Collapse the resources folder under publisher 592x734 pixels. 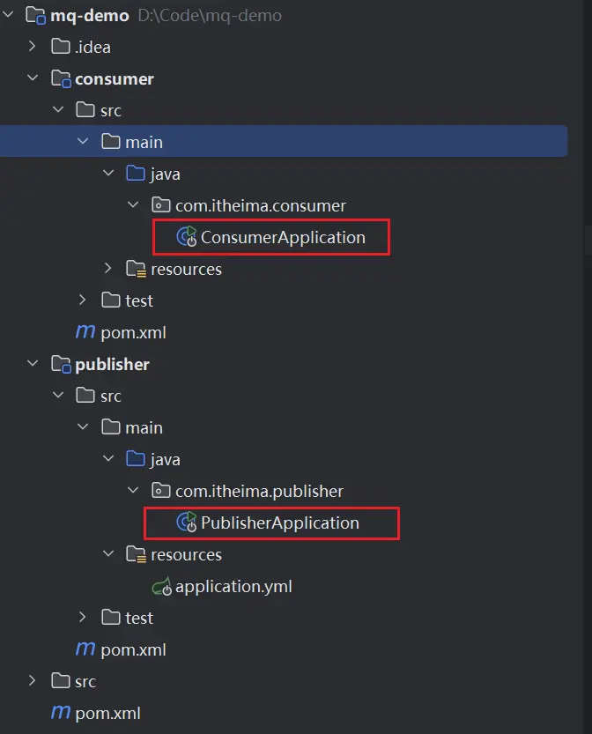[108, 554]
